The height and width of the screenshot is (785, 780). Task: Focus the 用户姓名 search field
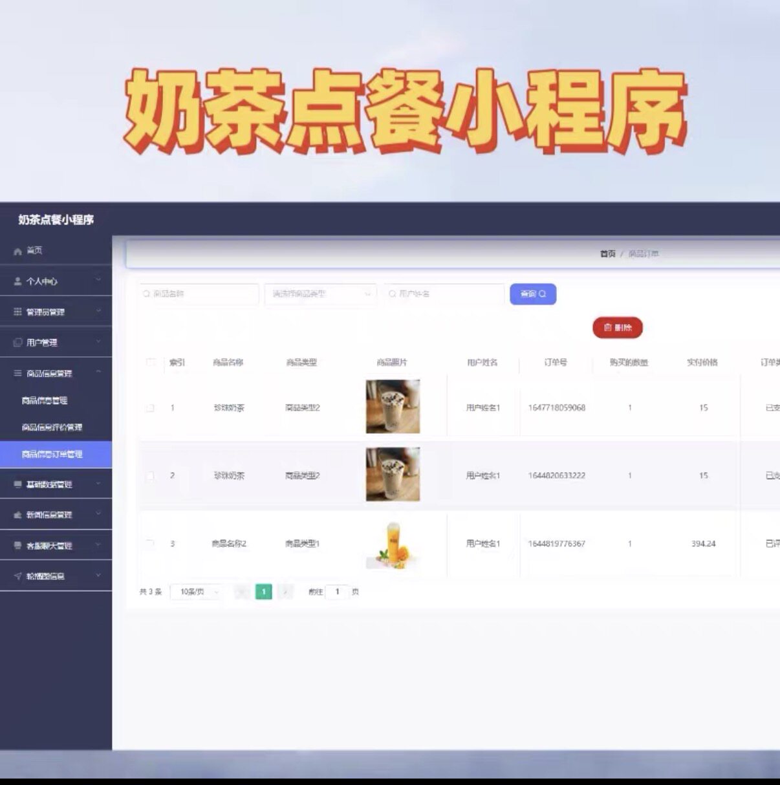(444, 294)
